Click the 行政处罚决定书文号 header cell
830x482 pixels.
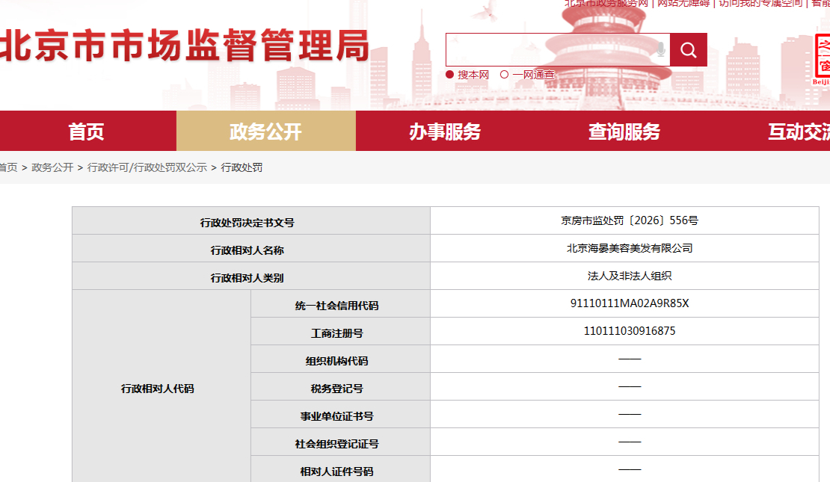pyautogui.click(x=251, y=220)
